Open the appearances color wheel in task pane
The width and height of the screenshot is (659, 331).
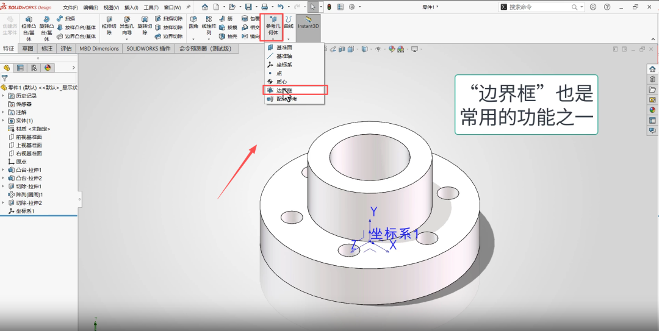[652, 110]
